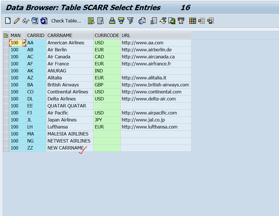Click the CARRNAME column header
The width and height of the screenshot is (279, 216).
tap(70, 36)
